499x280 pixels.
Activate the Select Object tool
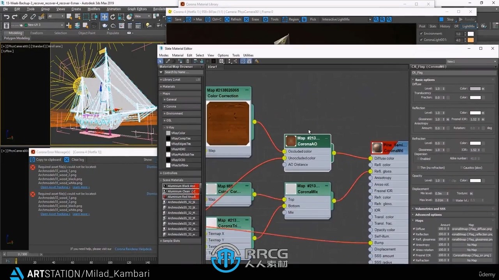(69, 17)
